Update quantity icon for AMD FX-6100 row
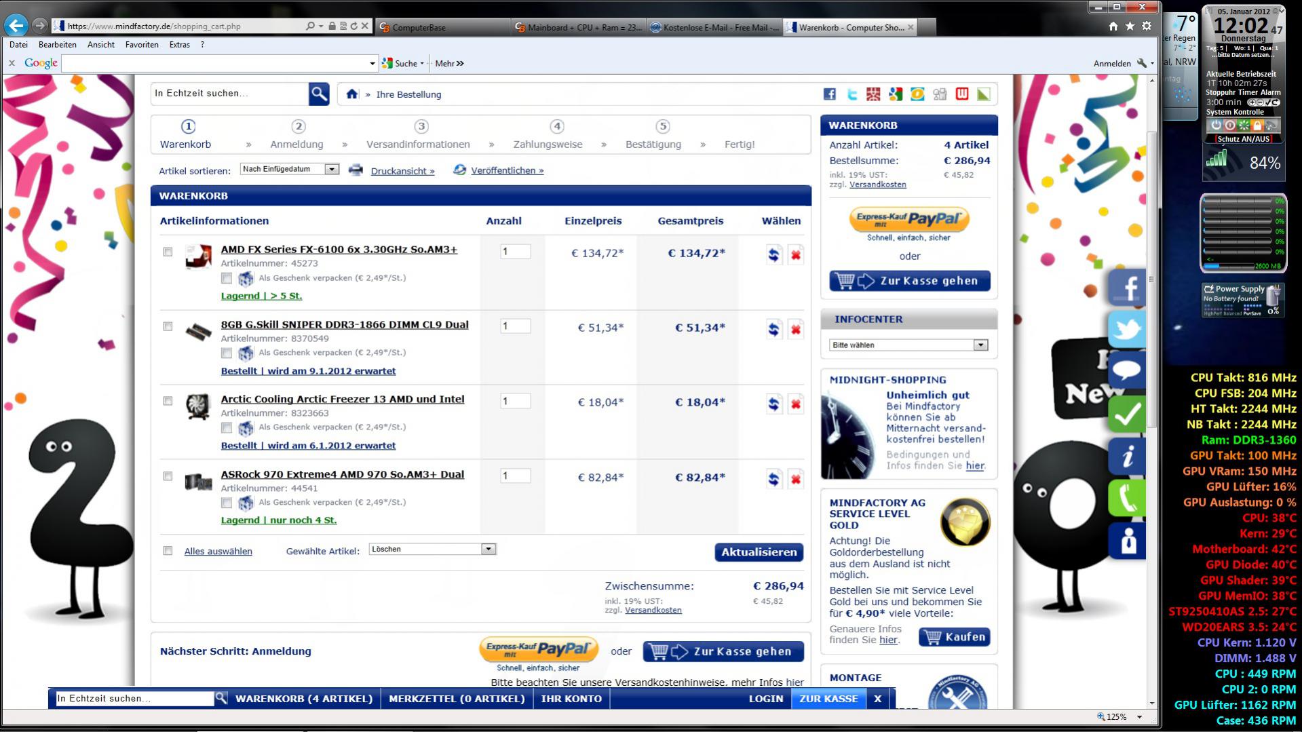Image resolution: width=1302 pixels, height=732 pixels. point(773,255)
